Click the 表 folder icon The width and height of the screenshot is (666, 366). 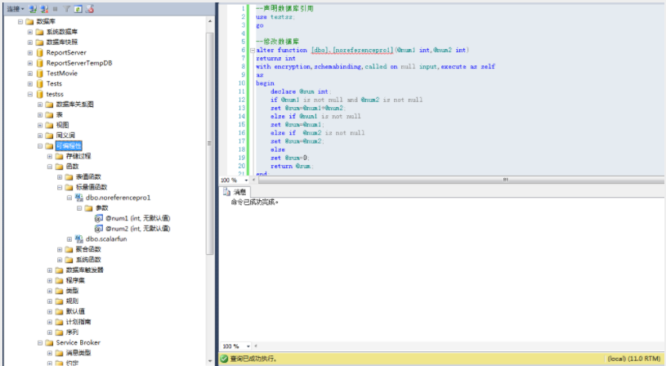click(49, 115)
